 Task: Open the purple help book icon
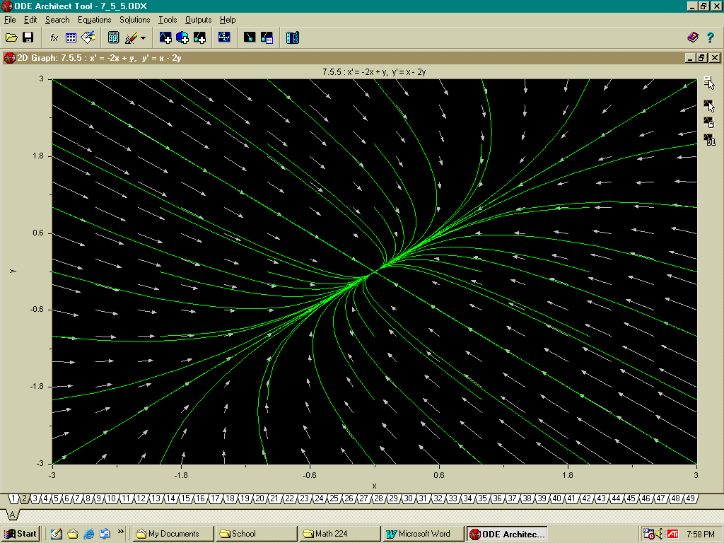pyautogui.click(x=693, y=37)
